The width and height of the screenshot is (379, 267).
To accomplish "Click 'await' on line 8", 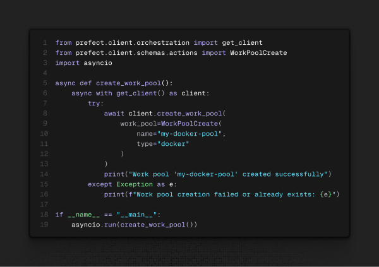I will 114,113.
